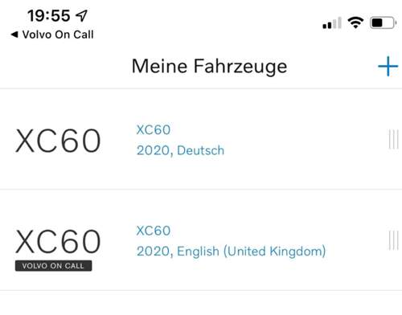
Task: Tap '2020, English (United Kingdom)' subtitle
Action: [x=232, y=252]
